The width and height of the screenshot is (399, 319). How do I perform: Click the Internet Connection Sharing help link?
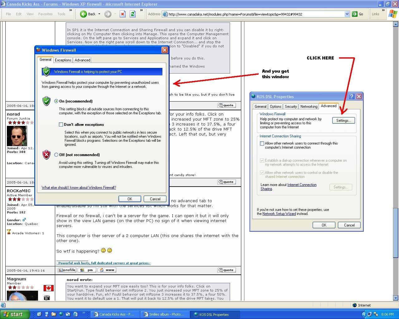tap(288, 187)
